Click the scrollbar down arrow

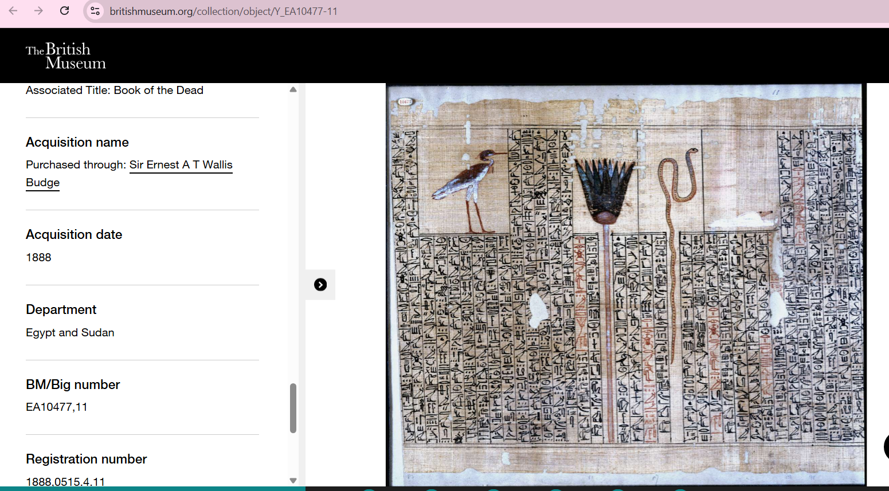tap(293, 481)
